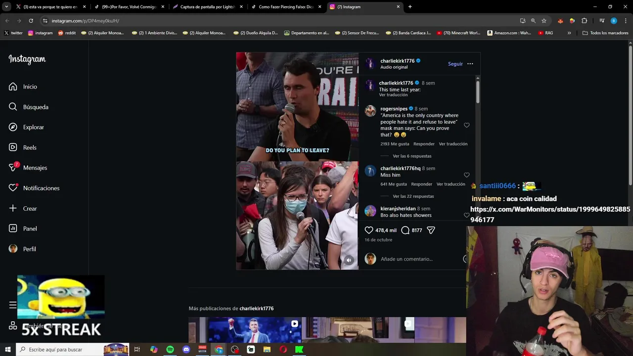The height and width of the screenshot is (356, 633).
Task: Open a new browser tab
Action: coord(410,7)
